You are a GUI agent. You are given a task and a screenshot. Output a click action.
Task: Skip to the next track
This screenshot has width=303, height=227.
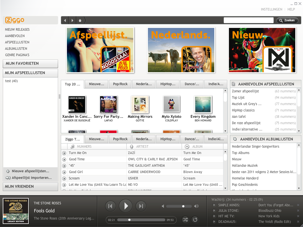(x=141, y=206)
